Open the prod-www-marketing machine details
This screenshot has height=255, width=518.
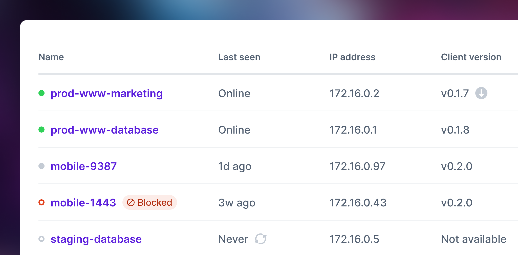click(106, 93)
